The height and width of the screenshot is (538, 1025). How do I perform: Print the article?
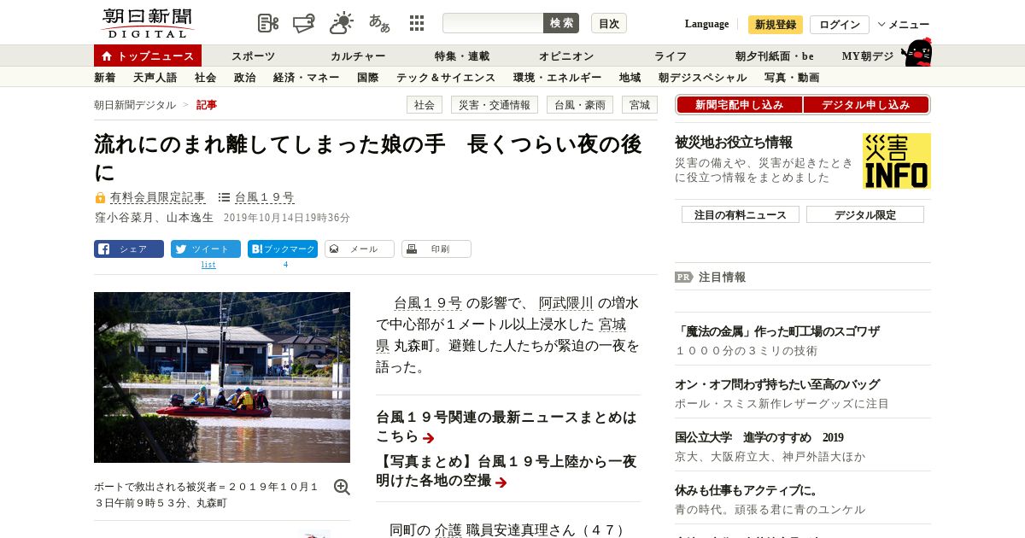(436, 249)
